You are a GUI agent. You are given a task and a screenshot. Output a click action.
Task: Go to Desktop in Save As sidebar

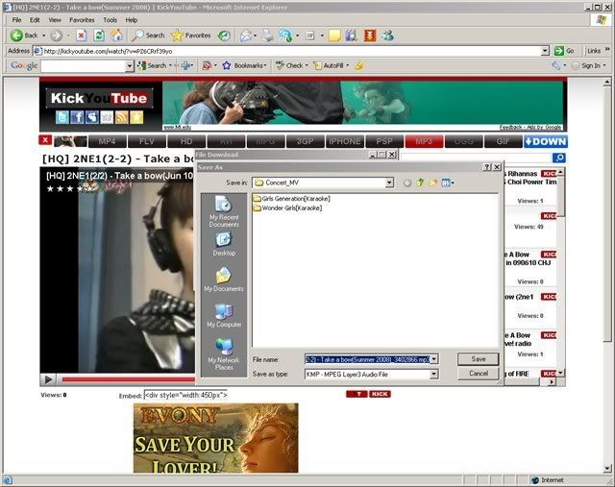(x=224, y=244)
